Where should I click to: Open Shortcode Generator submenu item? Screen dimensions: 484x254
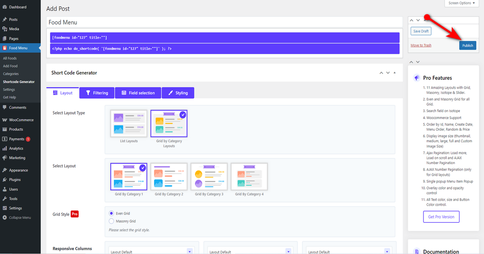click(x=19, y=82)
